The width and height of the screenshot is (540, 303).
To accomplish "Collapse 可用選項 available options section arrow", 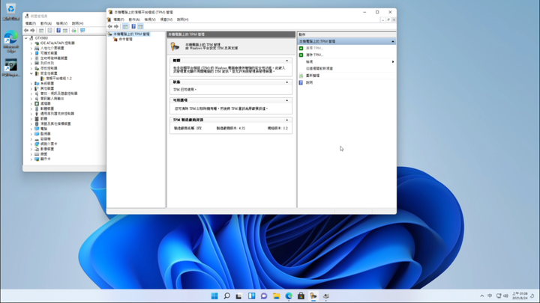I will [x=286, y=100].
